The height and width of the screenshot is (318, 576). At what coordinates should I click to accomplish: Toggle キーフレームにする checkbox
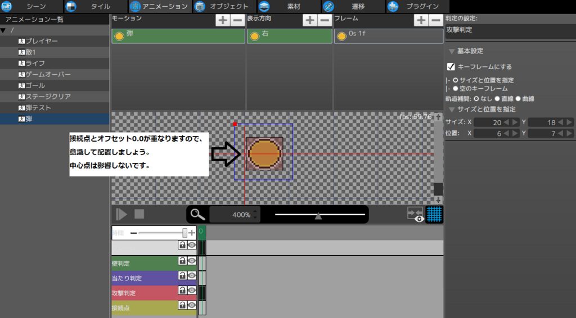coord(451,67)
